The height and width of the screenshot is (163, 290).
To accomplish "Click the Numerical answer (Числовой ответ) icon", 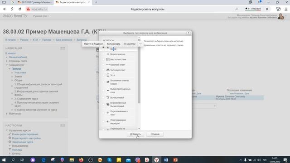I will point(108,70).
